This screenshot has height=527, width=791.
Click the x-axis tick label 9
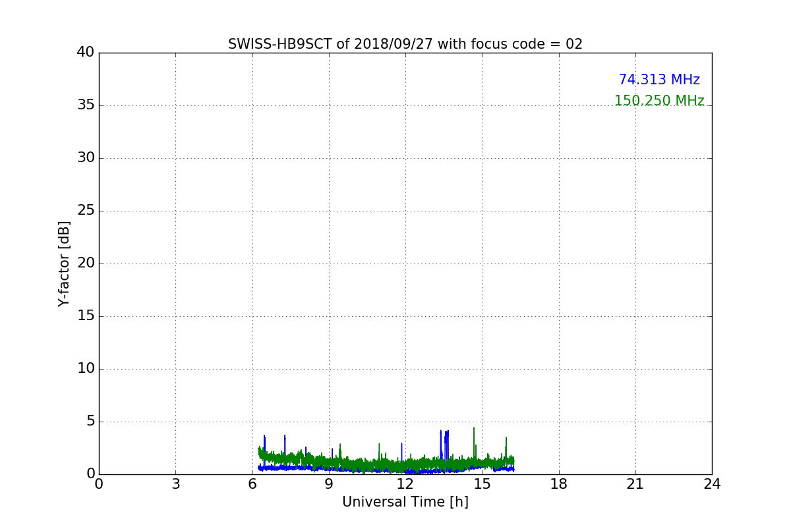(329, 484)
